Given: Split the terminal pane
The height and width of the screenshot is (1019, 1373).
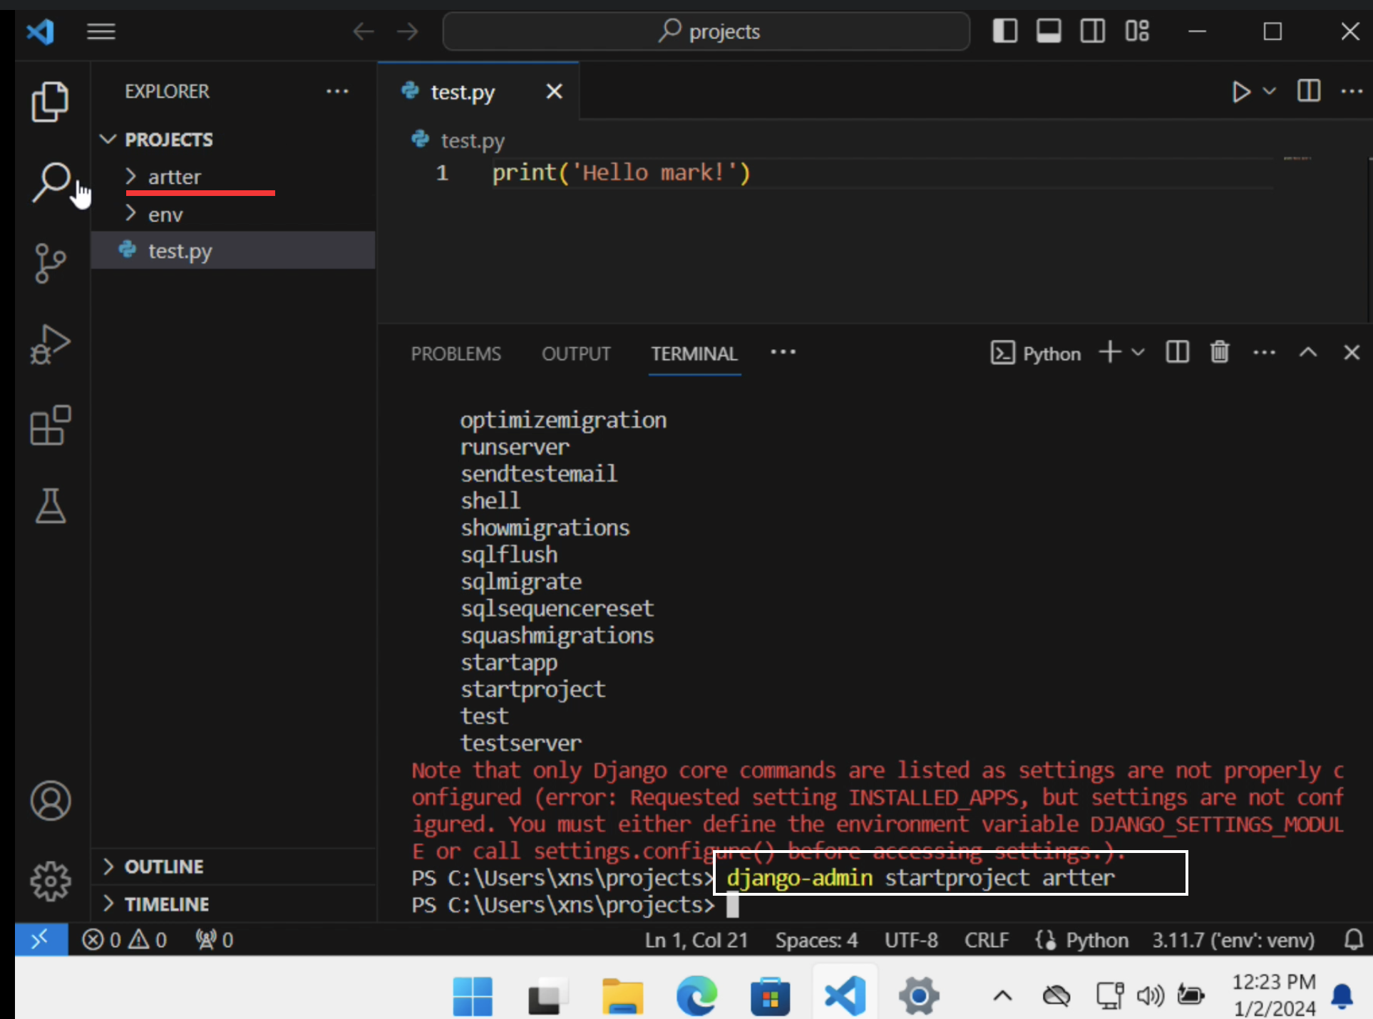Looking at the screenshot, I should click(1177, 352).
